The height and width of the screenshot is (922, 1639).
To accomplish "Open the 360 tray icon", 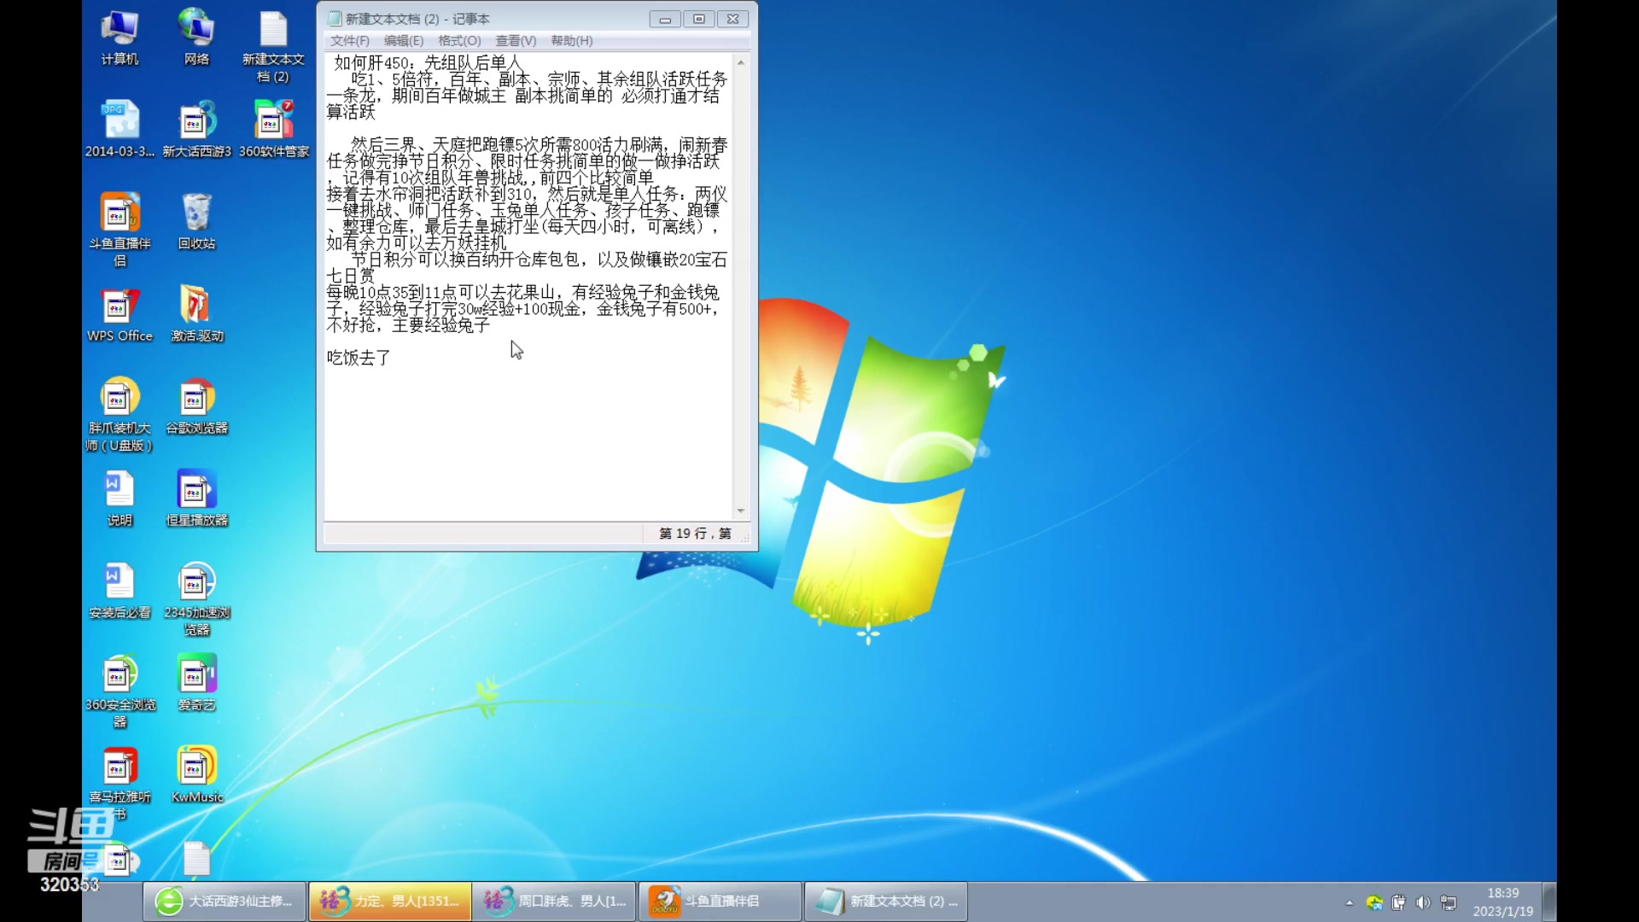I will pyautogui.click(x=1374, y=902).
